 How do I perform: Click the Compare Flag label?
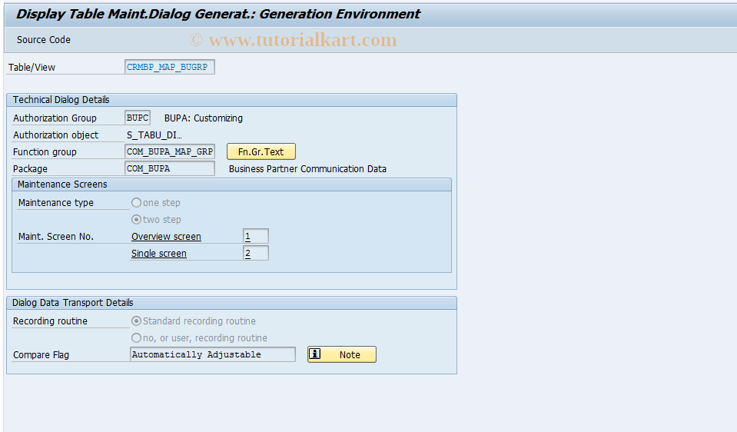[41, 355]
